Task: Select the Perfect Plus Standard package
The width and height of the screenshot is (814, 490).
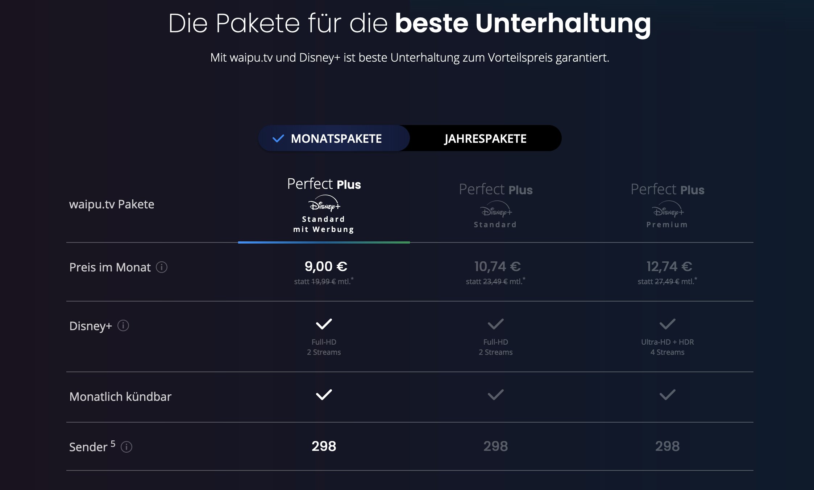Action: click(x=495, y=190)
